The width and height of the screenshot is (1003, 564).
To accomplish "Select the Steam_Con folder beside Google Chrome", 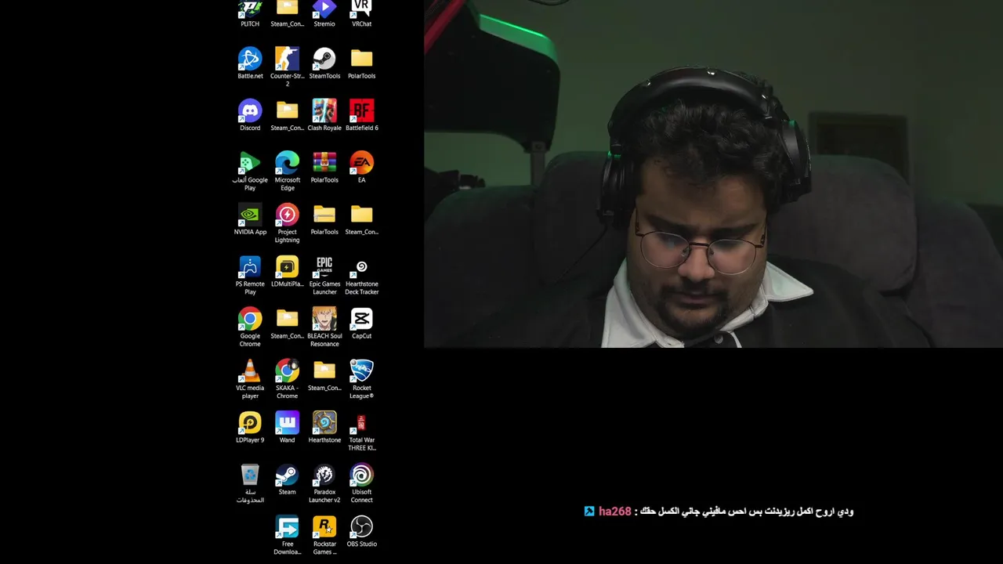I will 287,323.
